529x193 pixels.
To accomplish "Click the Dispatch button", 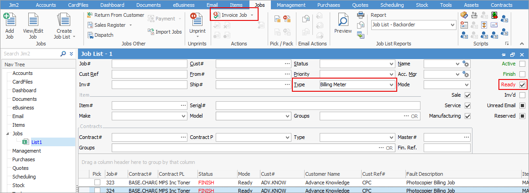I will [x=100, y=35].
